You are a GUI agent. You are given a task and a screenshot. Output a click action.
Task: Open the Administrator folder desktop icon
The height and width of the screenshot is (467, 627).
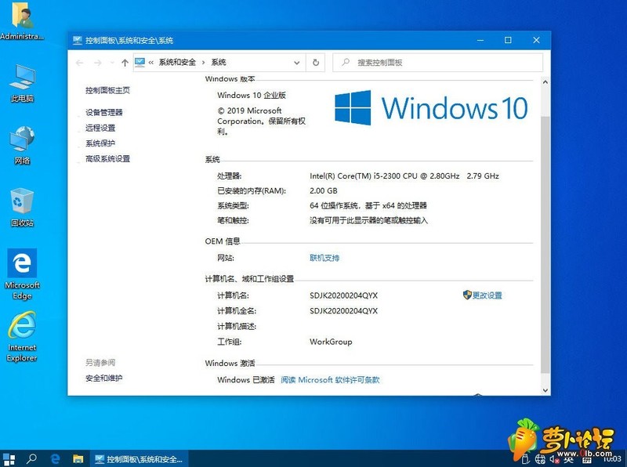pyautogui.click(x=22, y=20)
